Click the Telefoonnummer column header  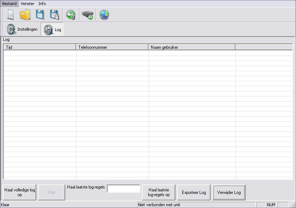[x=112, y=47]
